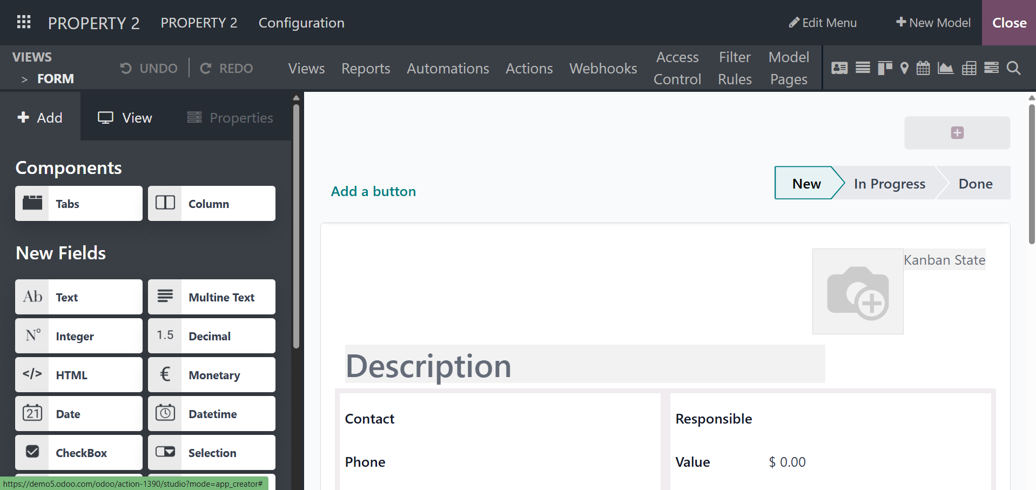The width and height of the screenshot is (1036, 490).
Task: Set status bar to In Progress
Action: [x=889, y=184]
